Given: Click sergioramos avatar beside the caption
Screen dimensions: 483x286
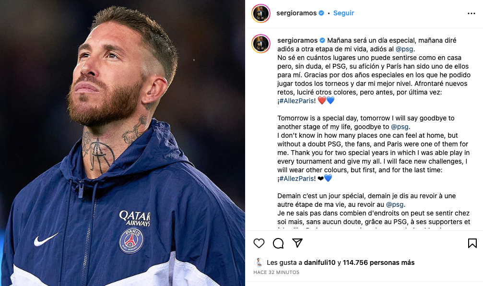Looking at the screenshot, I should click(x=261, y=44).
